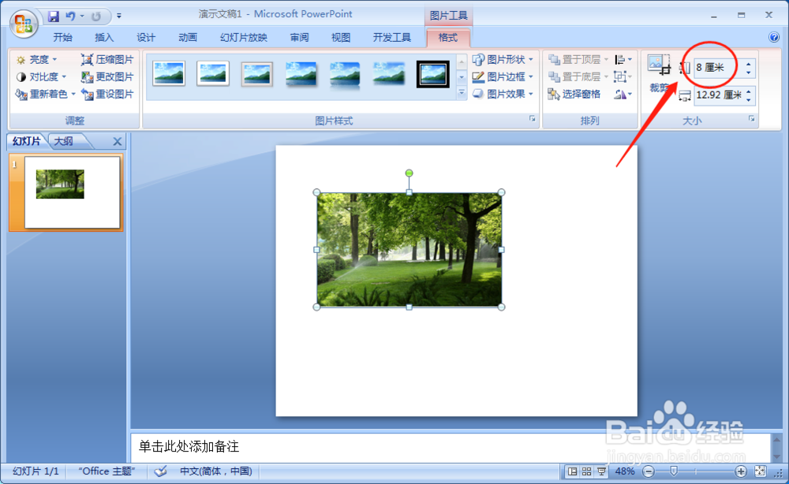Apply the fourth picture style thumbnail
Viewport: 789px width, 484px height.
click(x=301, y=74)
